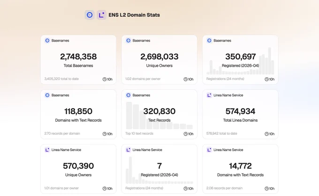Click the ENS L2 Domain Stats title
This screenshot has width=319, height=196.
(x=134, y=15)
